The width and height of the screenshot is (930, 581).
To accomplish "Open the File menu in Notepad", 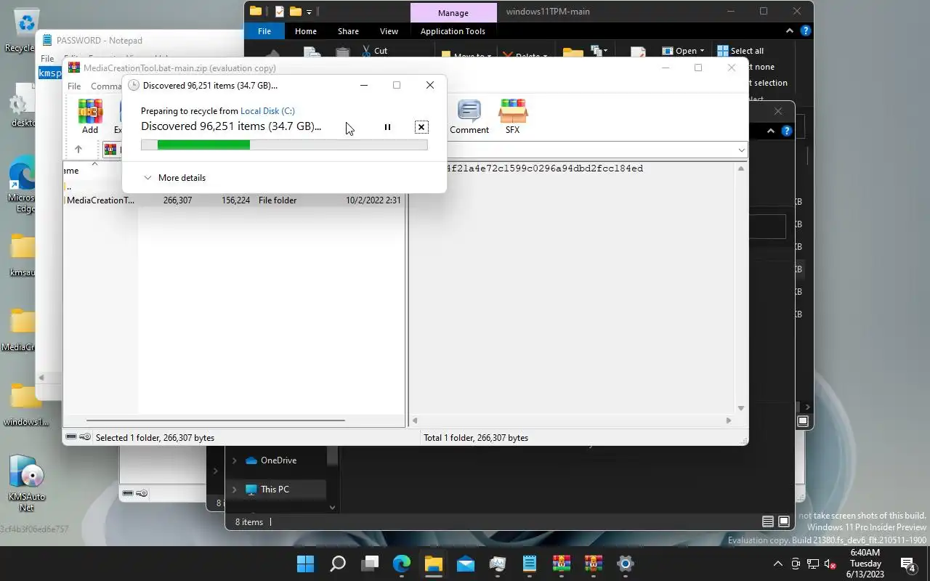I will [x=47, y=58].
